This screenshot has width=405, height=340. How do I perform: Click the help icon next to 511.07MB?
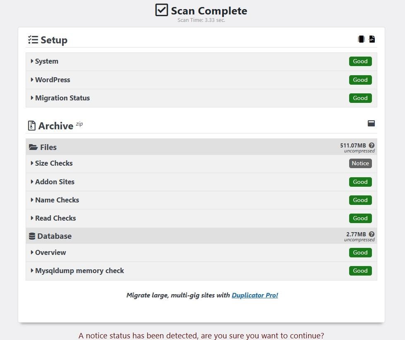(x=371, y=145)
